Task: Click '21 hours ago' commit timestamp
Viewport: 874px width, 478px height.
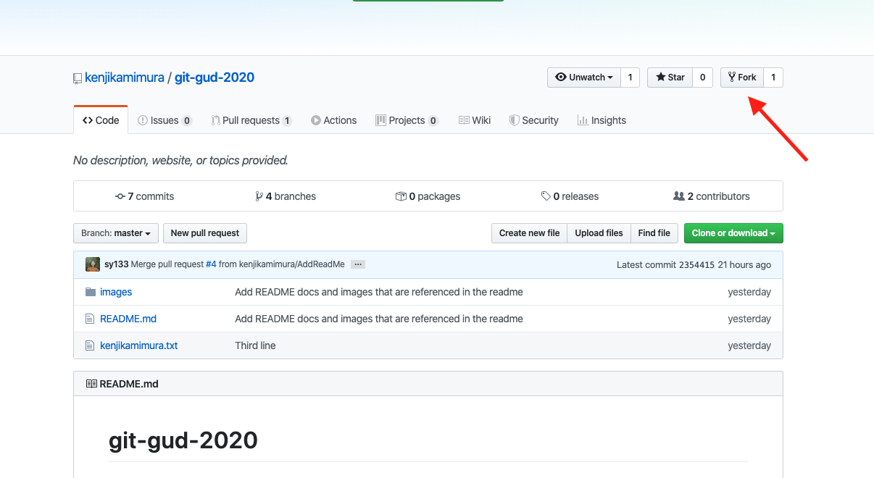Action: [x=744, y=265]
